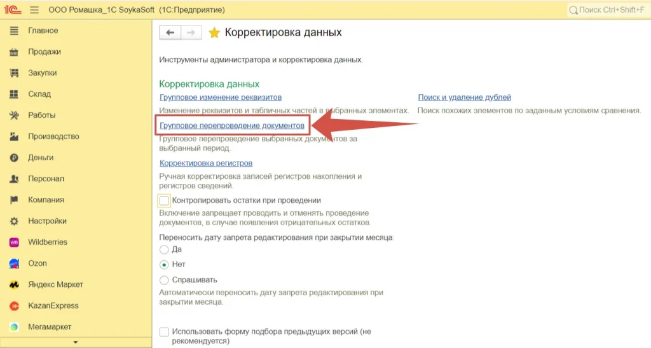651x348 pixels.
Task: Enable Контролировать остатки при проведении checkbox
Action: tap(165, 200)
